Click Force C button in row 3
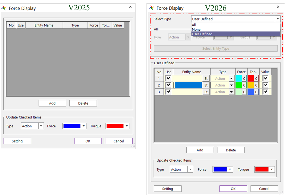The height and width of the screenshot is (195, 285). tap(244, 92)
